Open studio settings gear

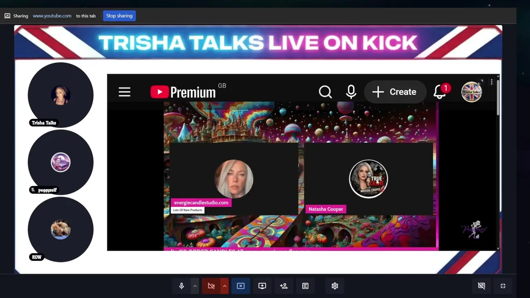pos(335,286)
